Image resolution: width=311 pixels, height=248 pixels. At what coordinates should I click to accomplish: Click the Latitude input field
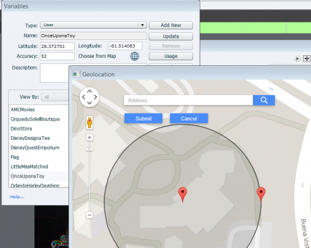point(57,46)
